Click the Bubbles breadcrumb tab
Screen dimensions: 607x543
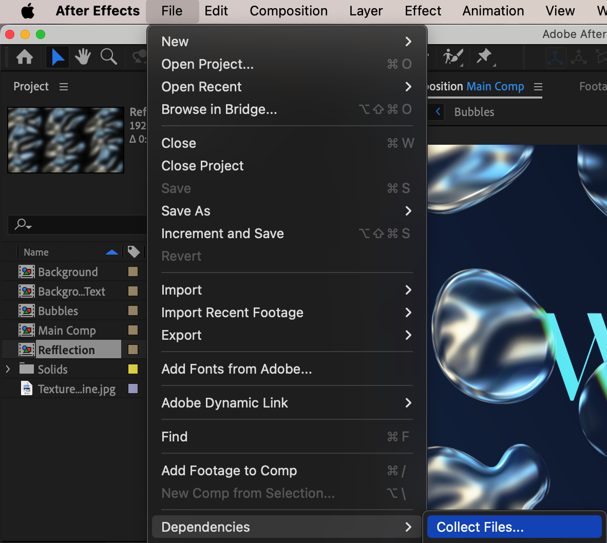coord(474,112)
